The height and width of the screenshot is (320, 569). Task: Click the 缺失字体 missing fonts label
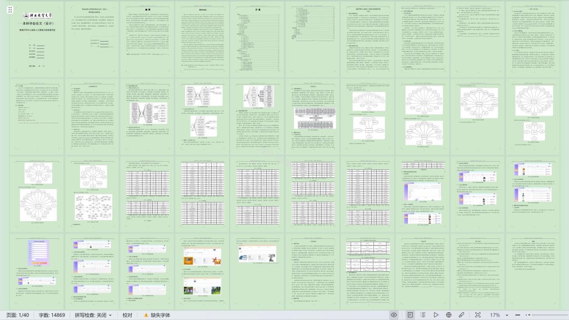161,316
